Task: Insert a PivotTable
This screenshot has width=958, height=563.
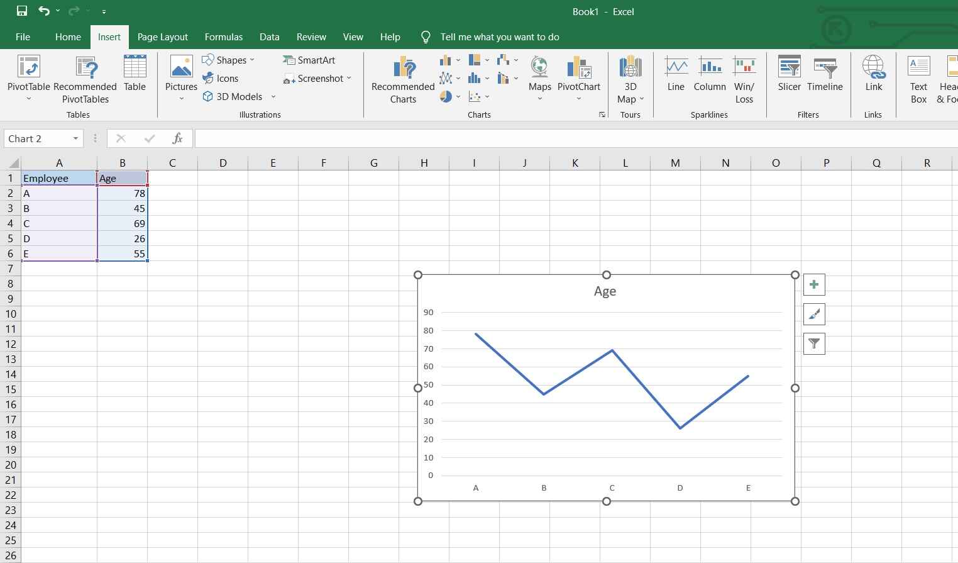Action: coord(28,78)
